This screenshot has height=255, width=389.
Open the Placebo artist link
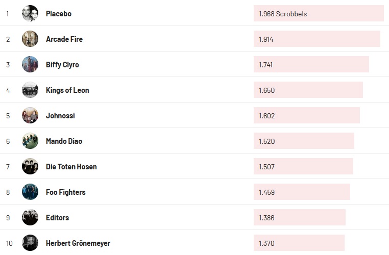pyautogui.click(x=59, y=14)
